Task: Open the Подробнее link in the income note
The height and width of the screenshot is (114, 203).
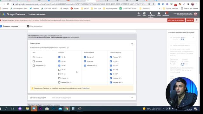Action: (86, 88)
